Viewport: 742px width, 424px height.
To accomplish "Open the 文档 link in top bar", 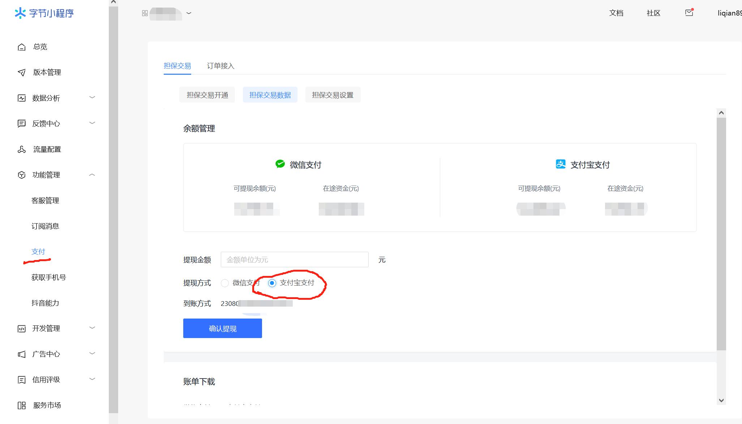I will [616, 13].
